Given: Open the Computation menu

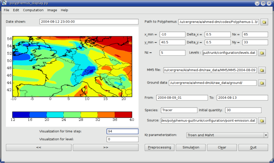Looking at the screenshot, I should pyautogui.click(x=33, y=10).
